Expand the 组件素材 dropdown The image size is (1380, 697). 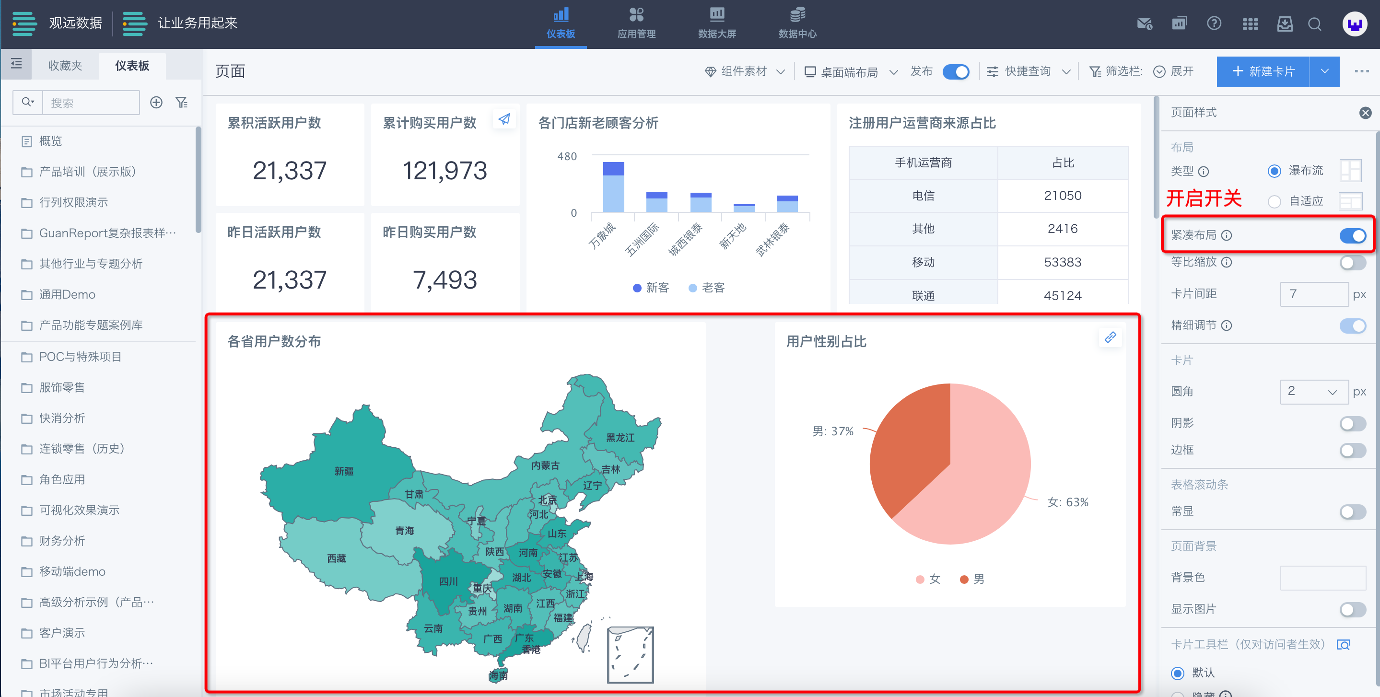[745, 71]
